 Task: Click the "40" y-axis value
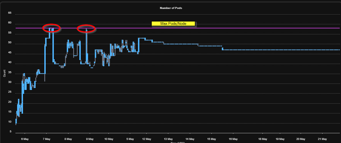[x=10, y=63]
